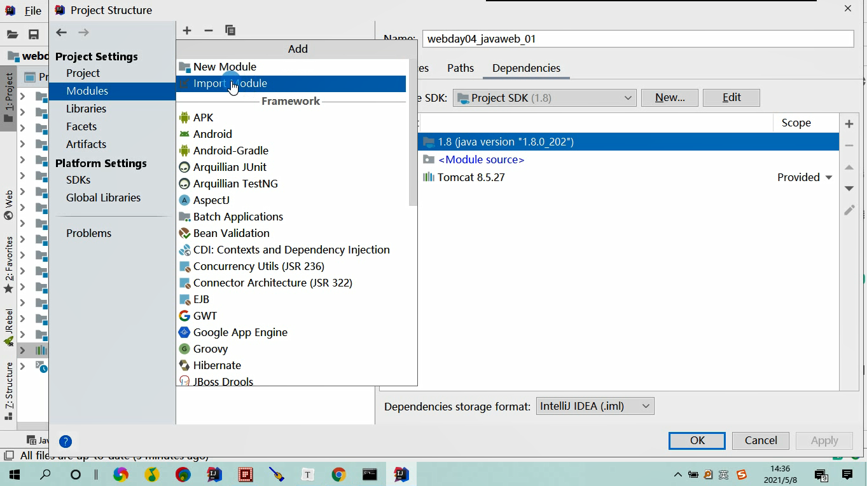Image resolution: width=867 pixels, height=486 pixels.
Task: Open the help question mark icon
Action: point(66,442)
